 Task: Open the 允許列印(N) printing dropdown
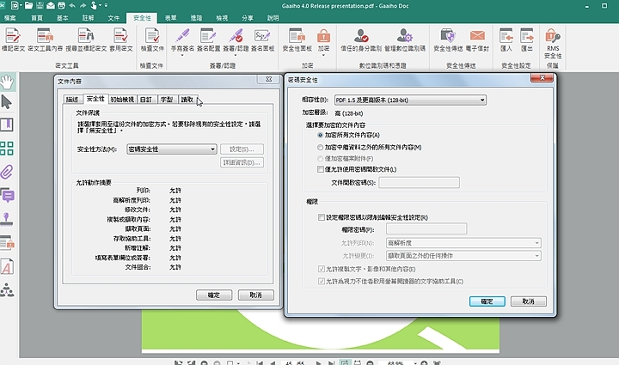tap(463, 243)
